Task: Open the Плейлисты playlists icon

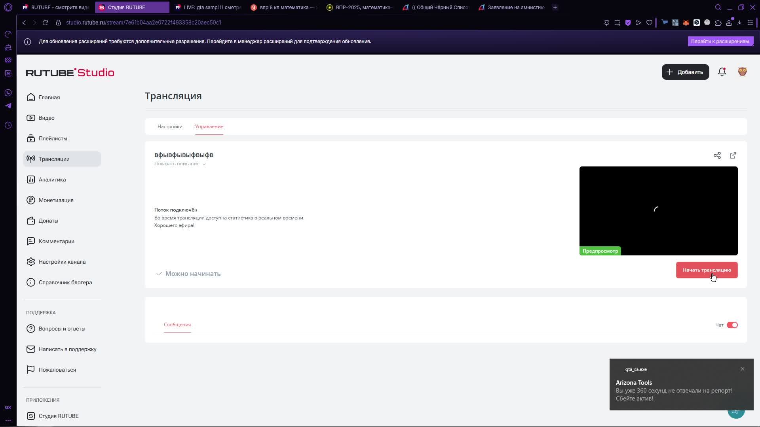Action: (31, 138)
